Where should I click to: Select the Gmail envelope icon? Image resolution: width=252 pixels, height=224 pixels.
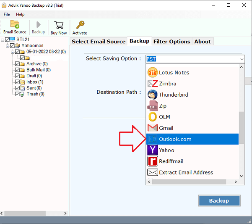tap(152, 128)
